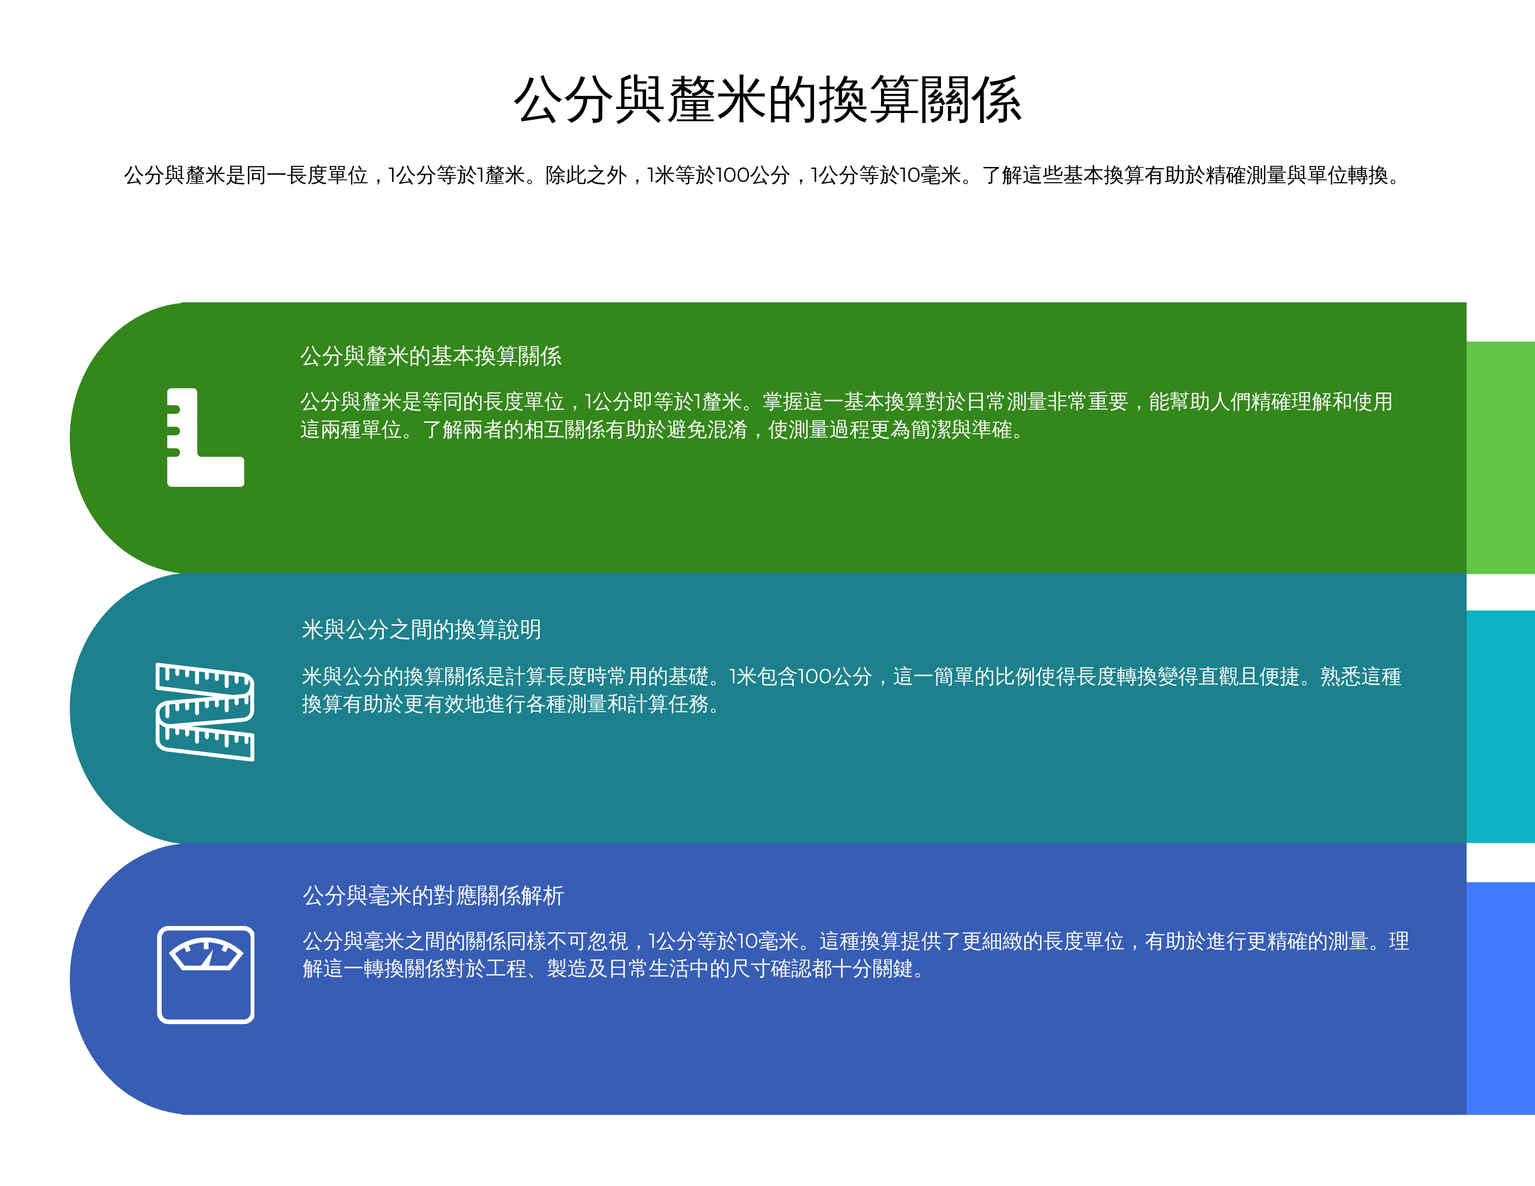Click green section text starting 公分與釐米是等同的長度單位
This screenshot has width=1535, height=1186.
click(846, 415)
